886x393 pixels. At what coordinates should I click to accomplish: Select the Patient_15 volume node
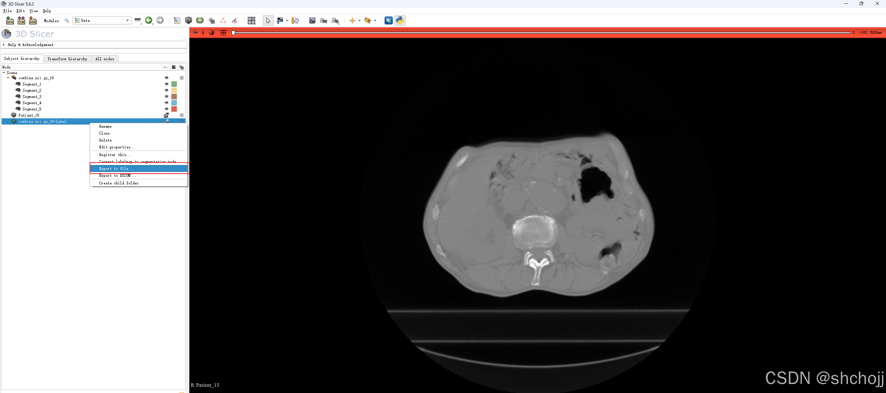point(29,115)
